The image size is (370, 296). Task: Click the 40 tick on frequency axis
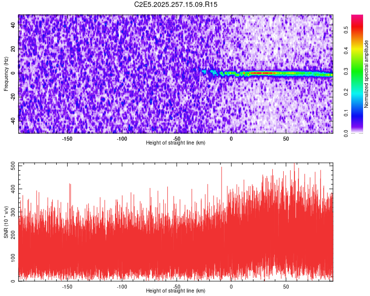pyautogui.click(x=14, y=26)
